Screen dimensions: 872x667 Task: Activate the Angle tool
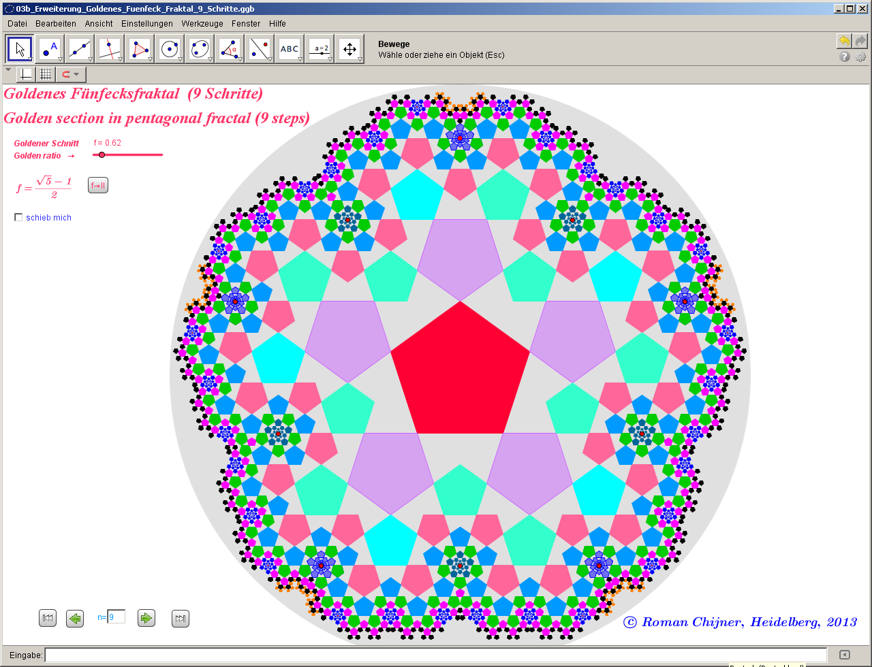(x=230, y=49)
